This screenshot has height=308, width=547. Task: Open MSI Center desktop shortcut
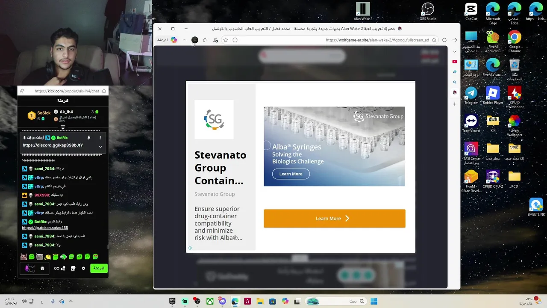click(x=471, y=153)
